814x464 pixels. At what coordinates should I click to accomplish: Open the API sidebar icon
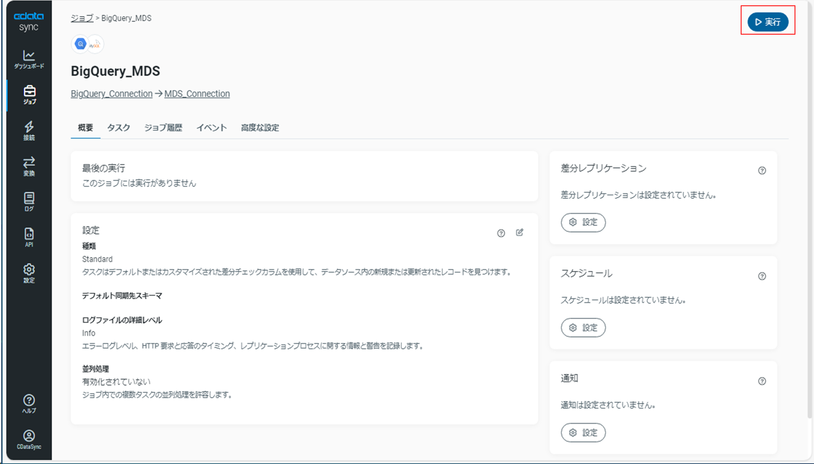29,238
